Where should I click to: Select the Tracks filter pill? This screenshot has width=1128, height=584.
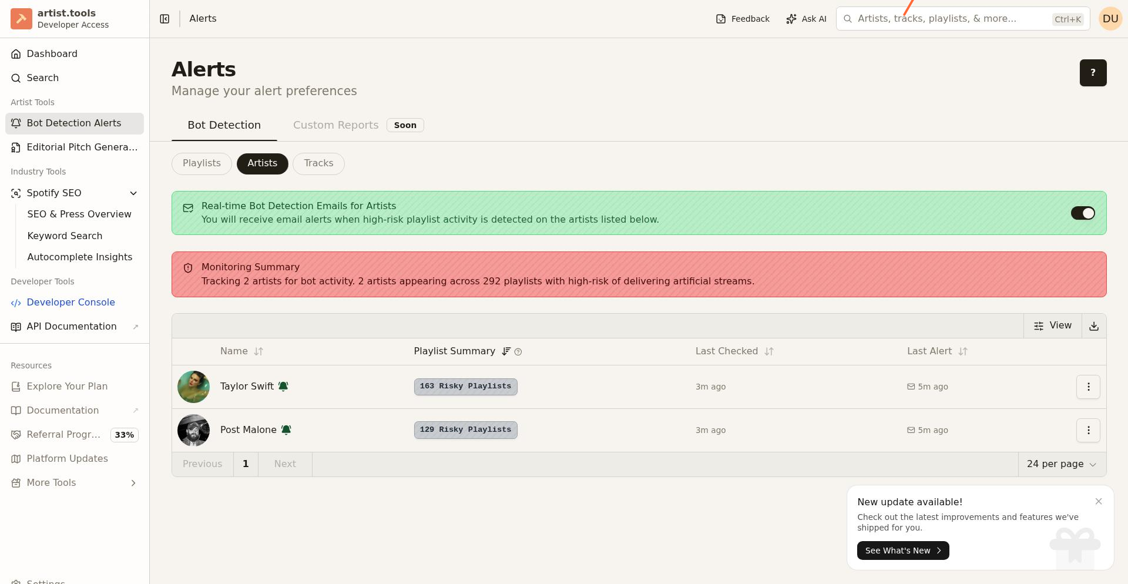coord(318,163)
